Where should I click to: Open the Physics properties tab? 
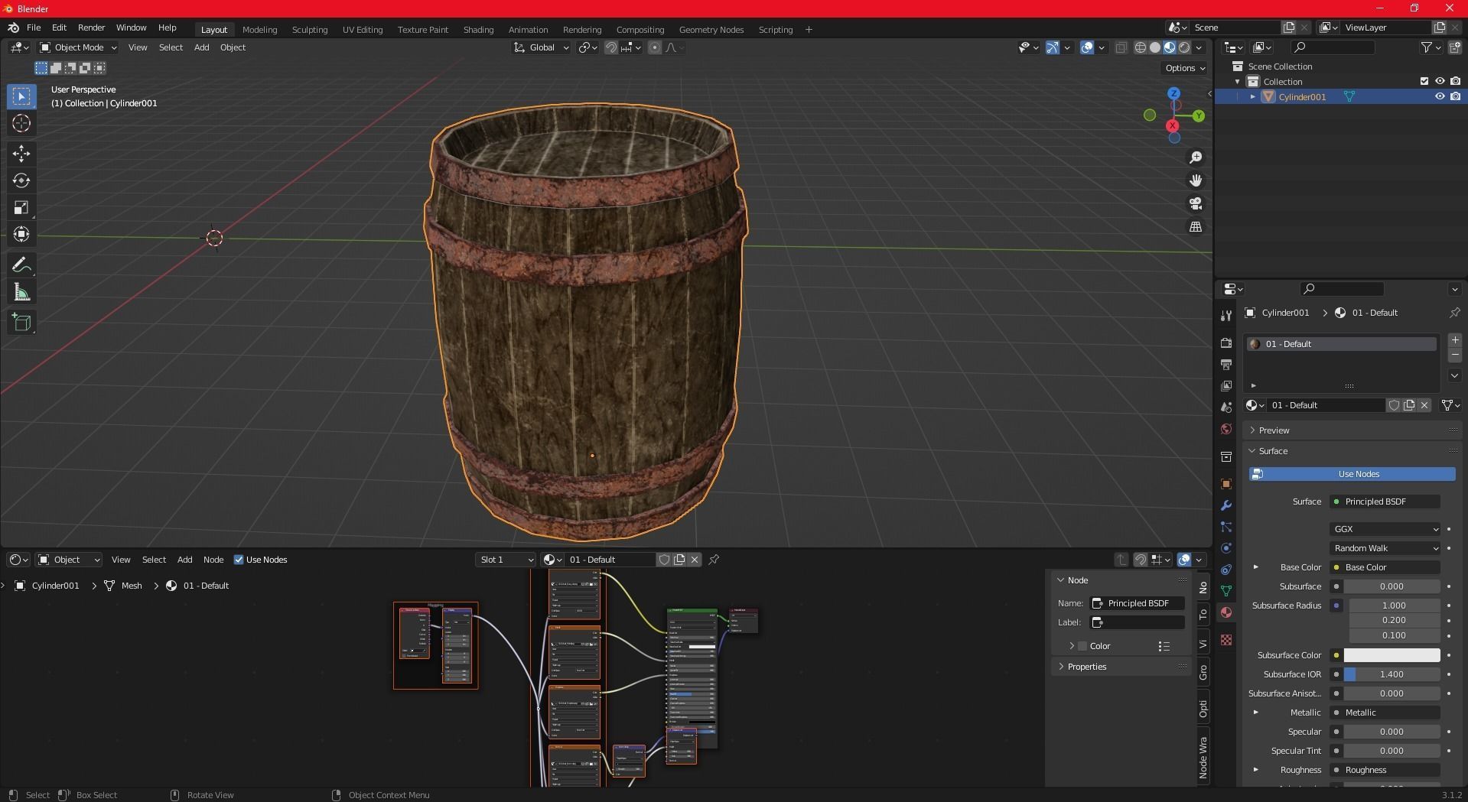[x=1226, y=548]
